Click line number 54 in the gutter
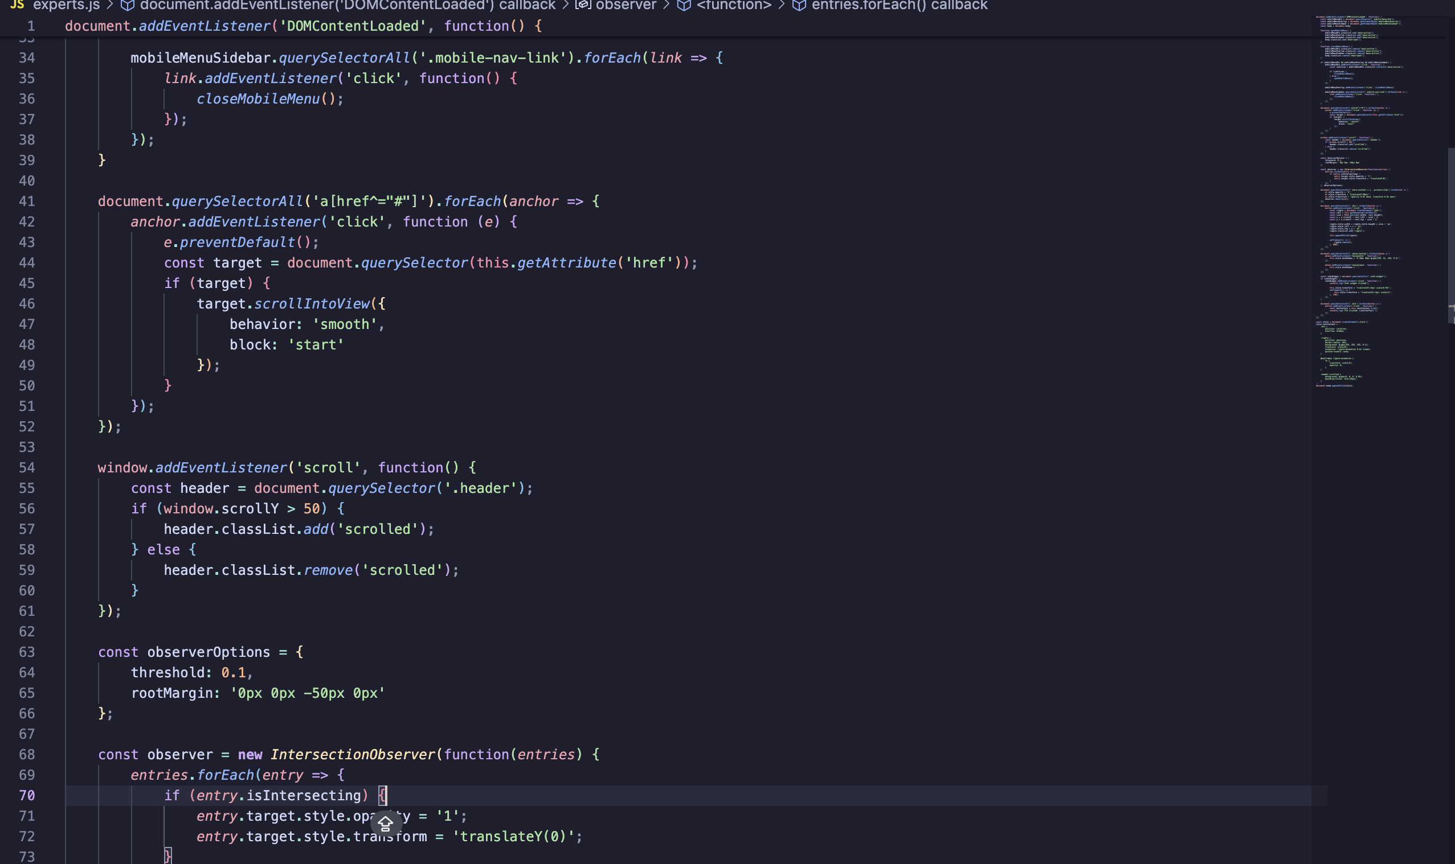 click(x=27, y=467)
